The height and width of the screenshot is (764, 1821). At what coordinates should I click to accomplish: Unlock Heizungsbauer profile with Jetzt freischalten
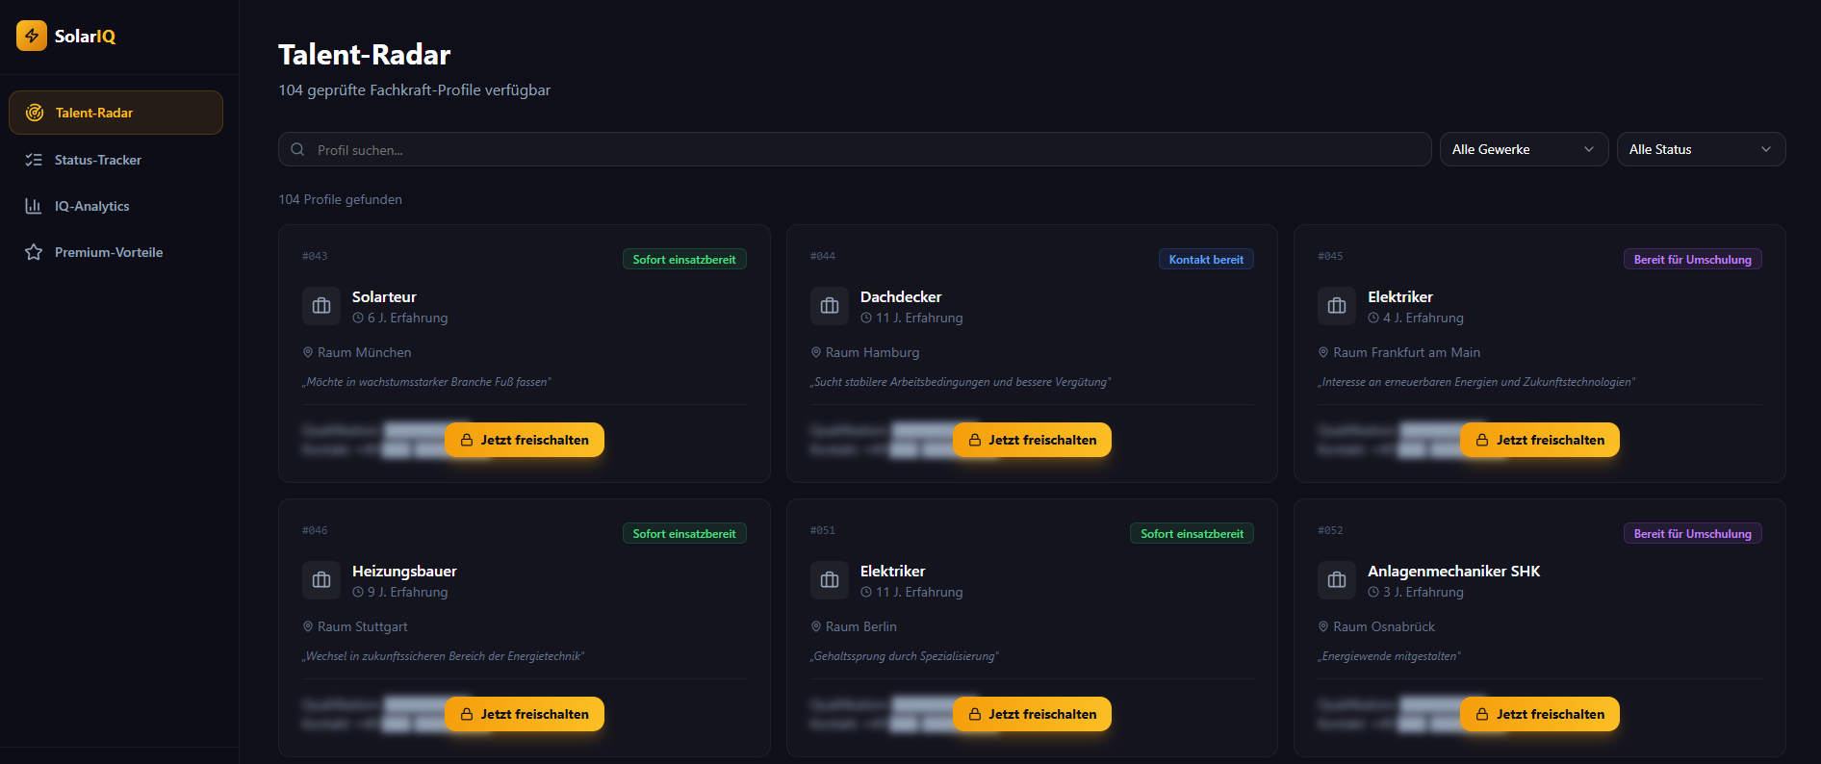(x=525, y=714)
